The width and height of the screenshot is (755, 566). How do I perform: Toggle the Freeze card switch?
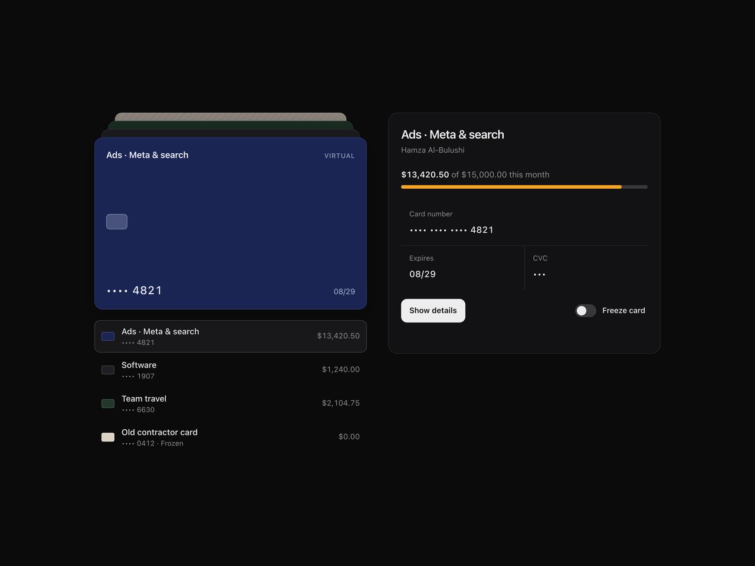(x=586, y=311)
